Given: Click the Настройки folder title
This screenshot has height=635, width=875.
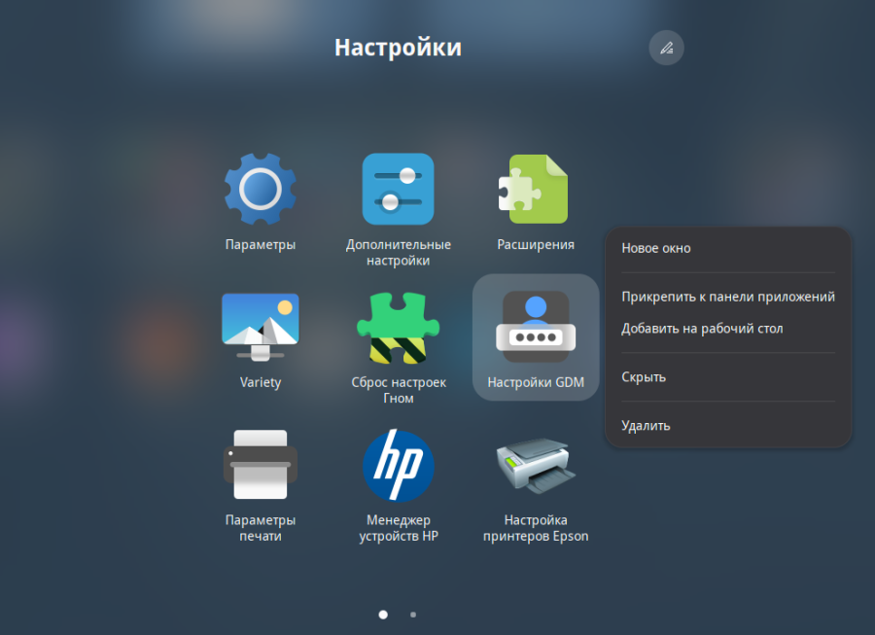Looking at the screenshot, I should pyautogui.click(x=398, y=48).
